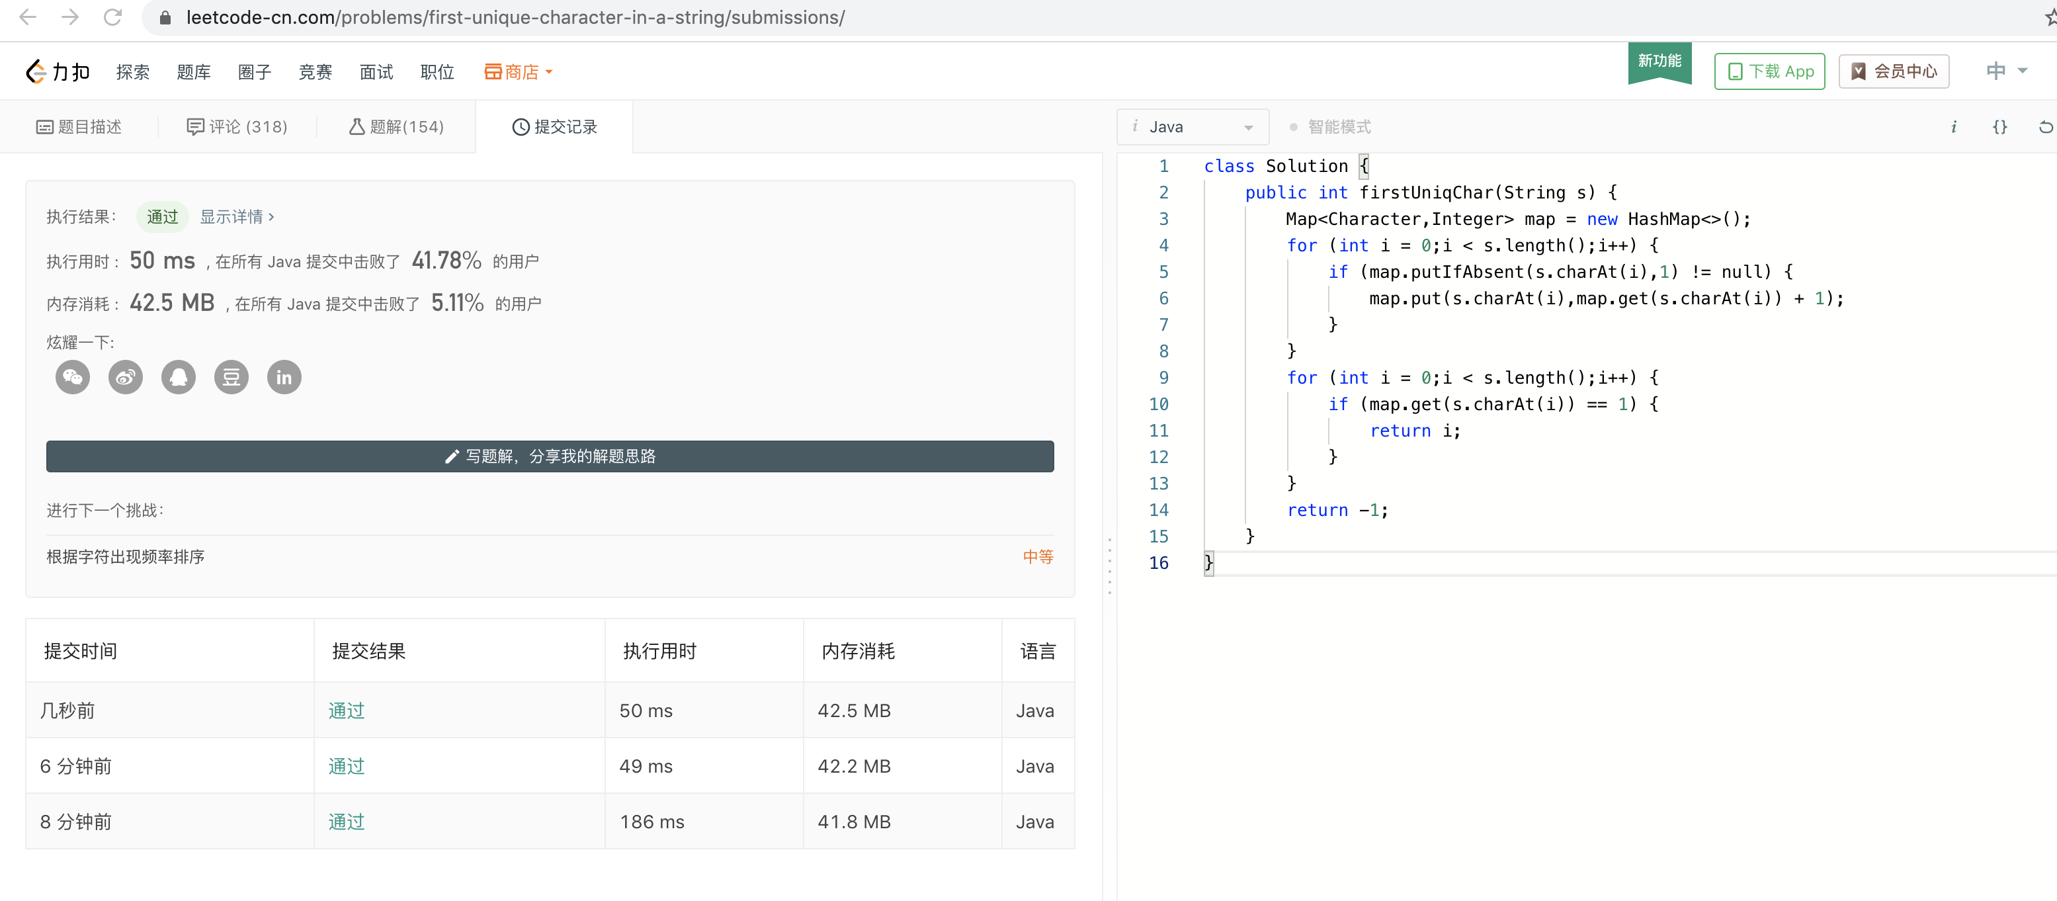Click the 中等 difficulty label

[x=1038, y=557]
